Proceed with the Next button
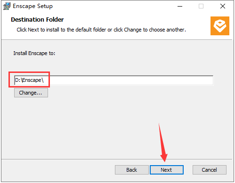This screenshot has width=235, height=183. [x=167, y=170]
